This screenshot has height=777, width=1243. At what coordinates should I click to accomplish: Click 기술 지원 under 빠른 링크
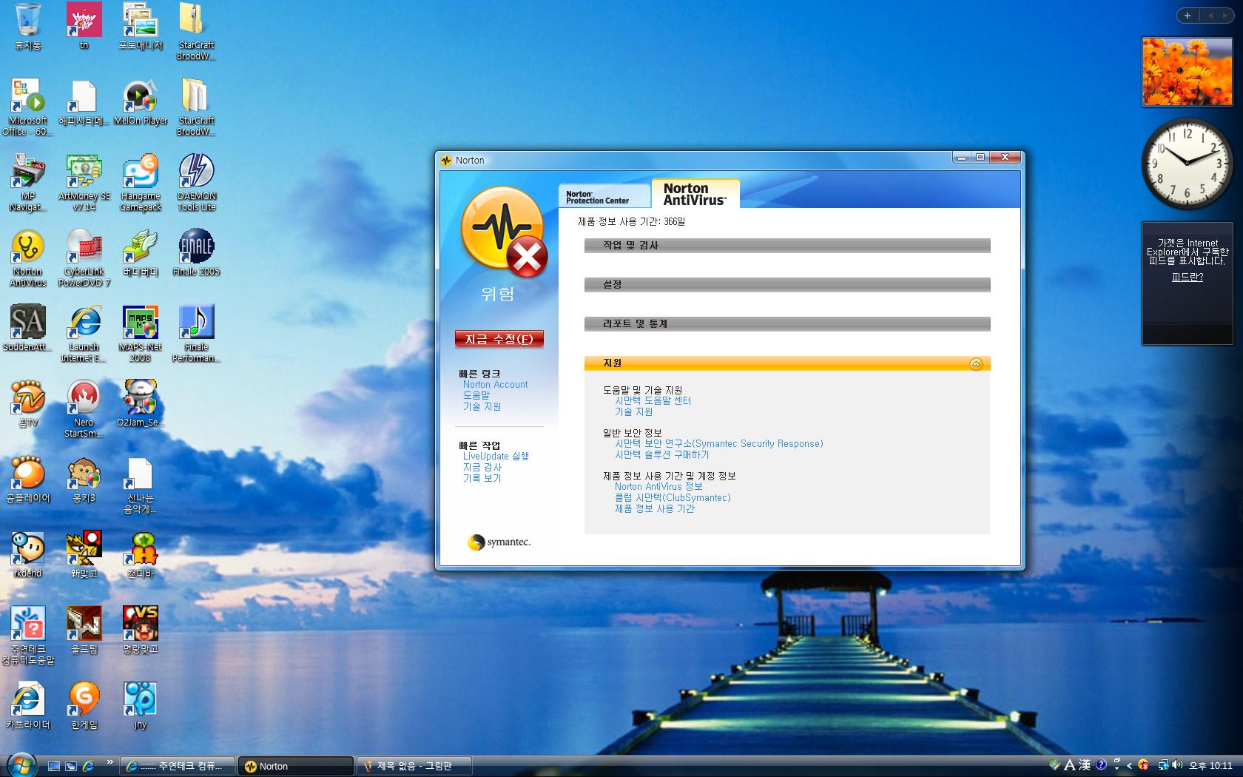[482, 406]
